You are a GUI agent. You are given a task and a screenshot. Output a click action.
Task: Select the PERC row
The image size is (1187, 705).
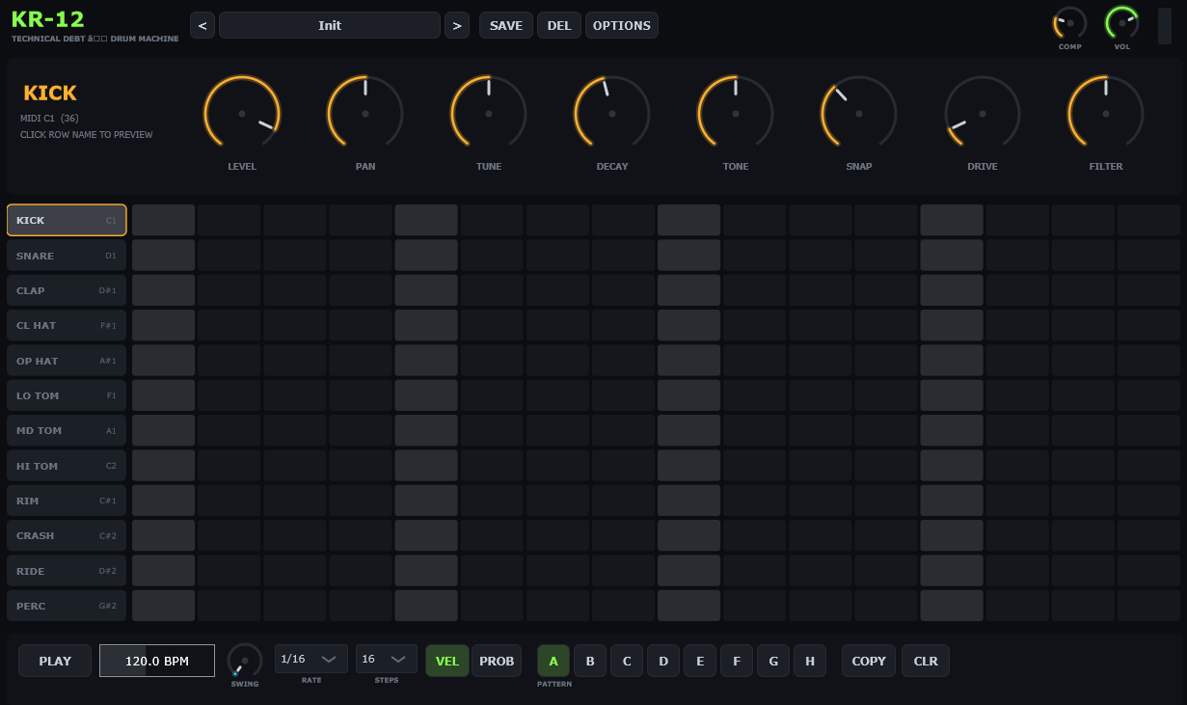tap(67, 606)
